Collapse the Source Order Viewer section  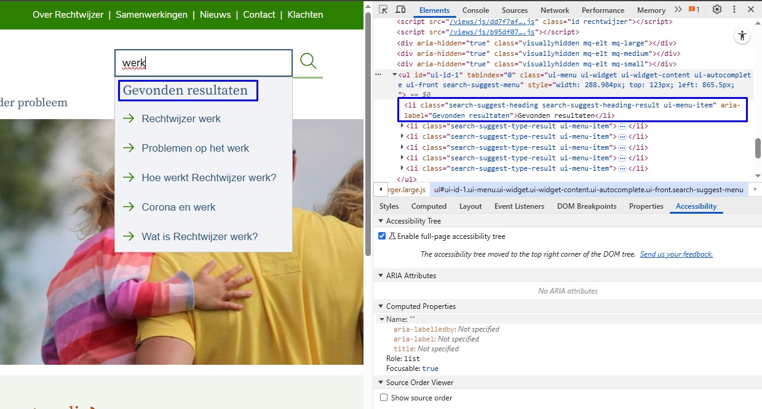380,383
